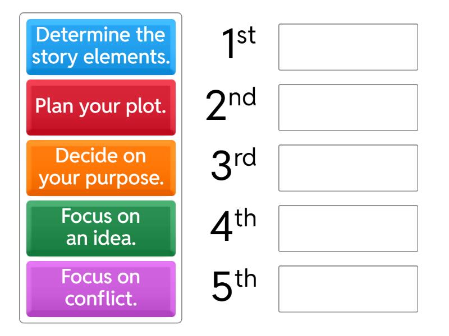Choose the purple 'Focus on conflict' tile
Image resolution: width=449 pixels, height=336 pixels.
tap(101, 289)
